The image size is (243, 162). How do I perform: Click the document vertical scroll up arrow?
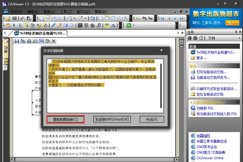181,42
